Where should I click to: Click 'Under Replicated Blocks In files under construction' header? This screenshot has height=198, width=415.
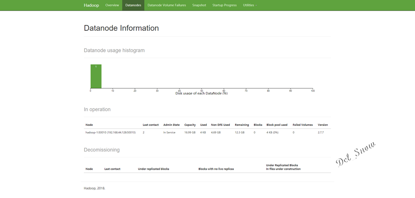click(283, 167)
